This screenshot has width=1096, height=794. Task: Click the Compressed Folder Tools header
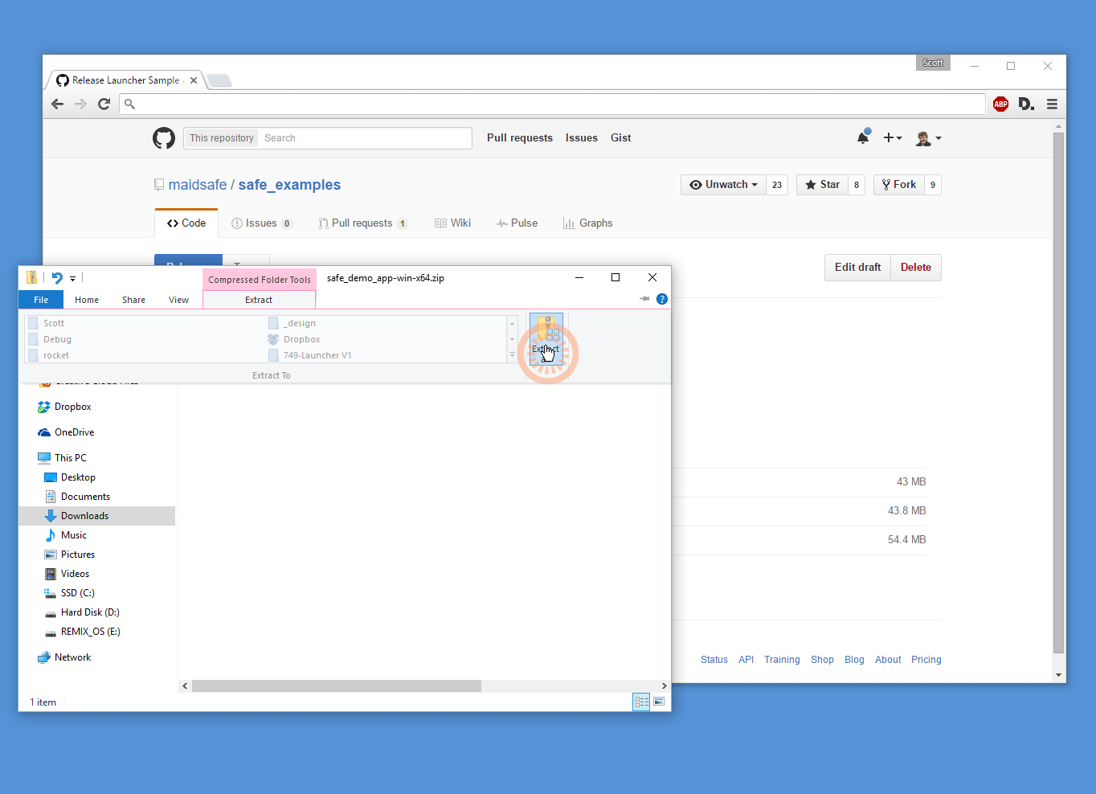(x=260, y=280)
